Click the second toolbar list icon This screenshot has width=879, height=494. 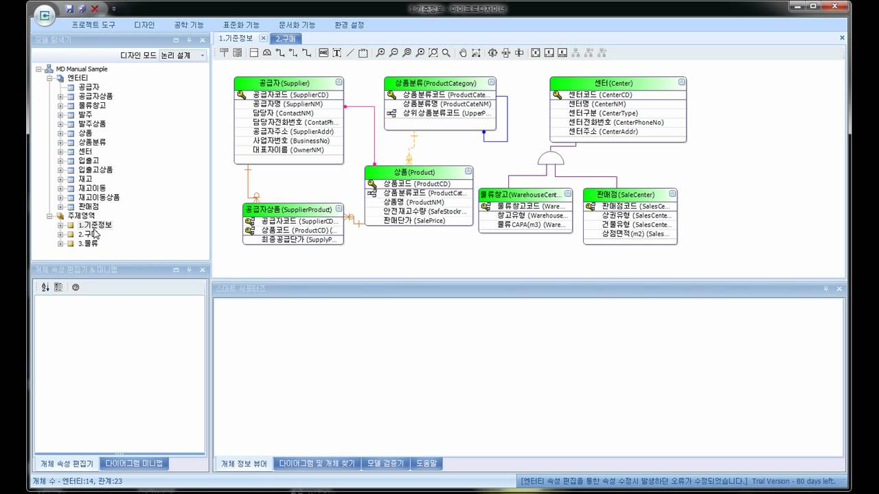pos(238,53)
